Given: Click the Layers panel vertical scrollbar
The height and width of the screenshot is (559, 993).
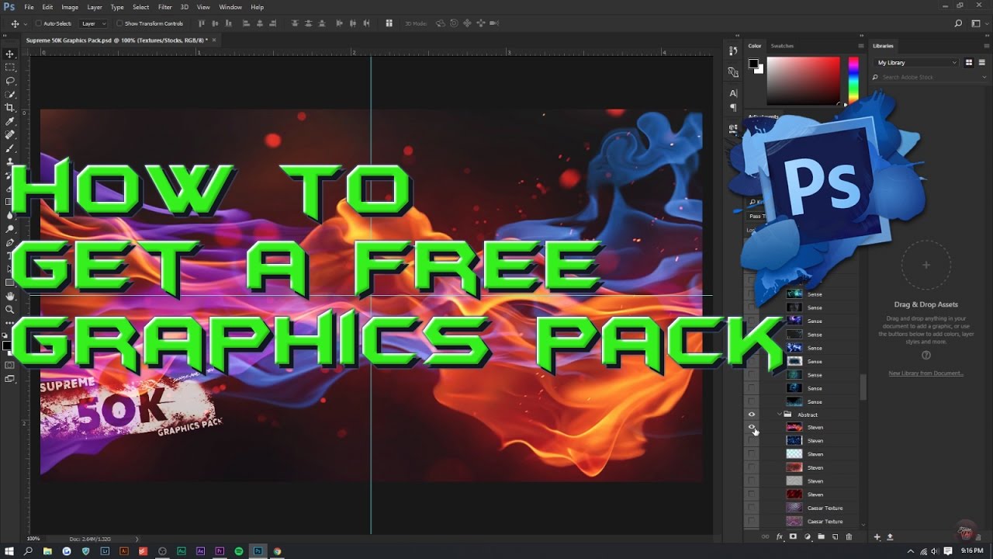Looking at the screenshot, I should point(863,388).
